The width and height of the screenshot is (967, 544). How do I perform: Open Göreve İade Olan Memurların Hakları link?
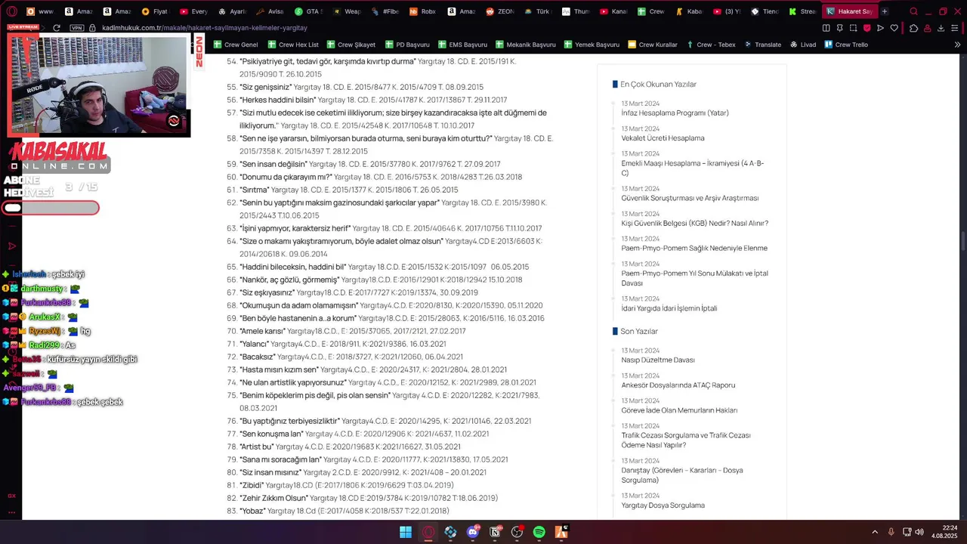point(679,410)
